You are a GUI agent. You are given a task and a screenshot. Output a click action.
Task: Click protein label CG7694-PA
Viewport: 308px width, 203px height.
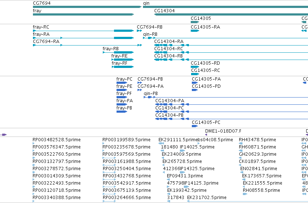(151, 86)
